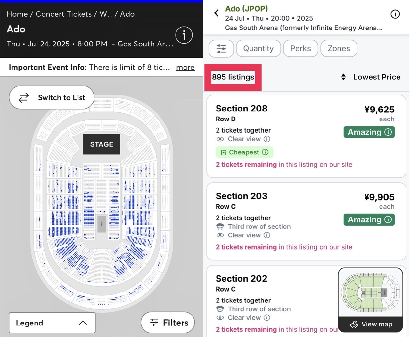Click the STAGE block on the seat map
410x337 pixels.
[x=102, y=144]
